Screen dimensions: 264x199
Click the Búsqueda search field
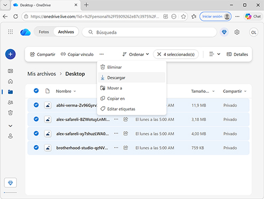click(149, 33)
